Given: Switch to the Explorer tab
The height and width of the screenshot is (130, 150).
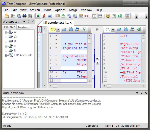Looking at the screenshot, I should click(9, 27).
